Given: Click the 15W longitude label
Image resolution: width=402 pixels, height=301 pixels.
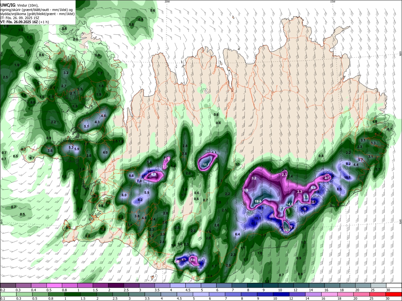Looking at the screenshot, I should pos(333,2).
